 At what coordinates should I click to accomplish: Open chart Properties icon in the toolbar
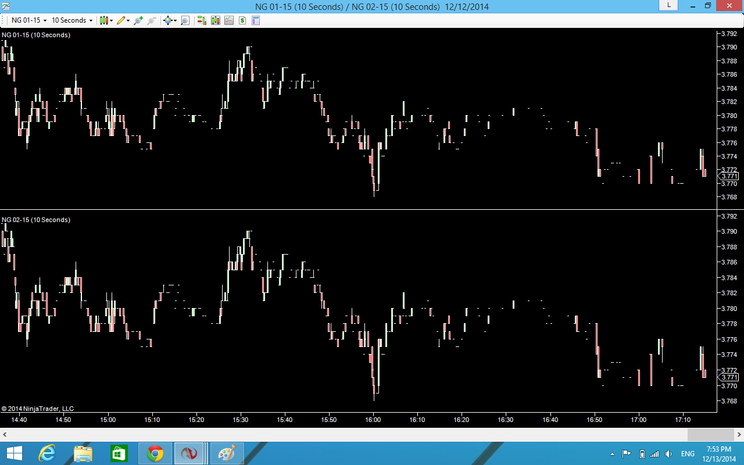(x=256, y=20)
